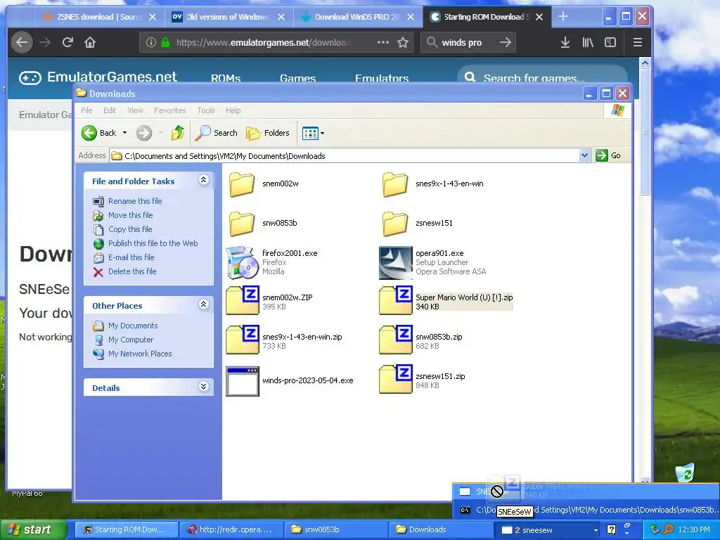The image size is (720, 540).
Task: Open the Recycle Bin desktop icon
Action: 685,473
